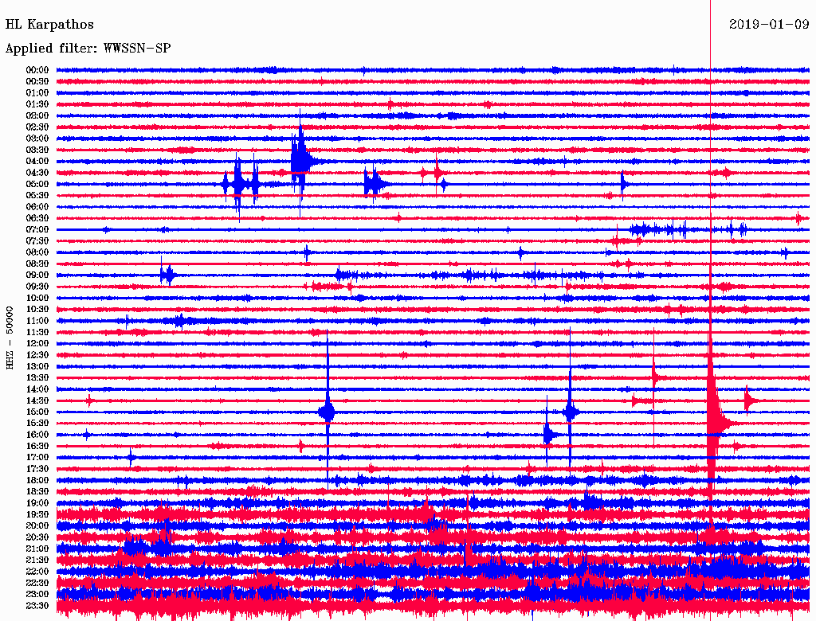Screen dimensions: 816x621
Task: Click the "05:00" time row label
Action: (x=37, y=184)
